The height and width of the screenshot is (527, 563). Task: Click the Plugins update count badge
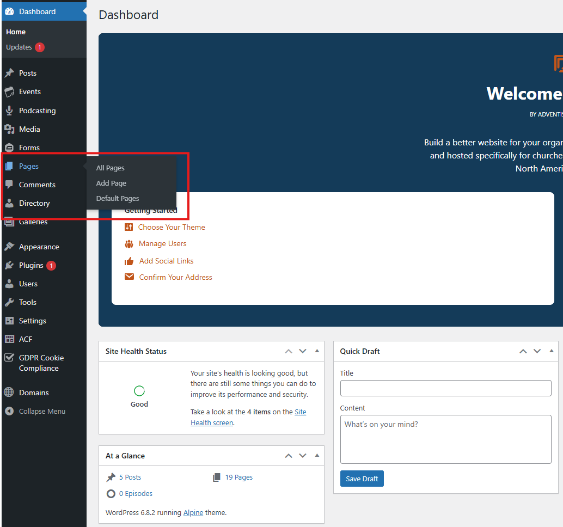click(x=51, y=266)
